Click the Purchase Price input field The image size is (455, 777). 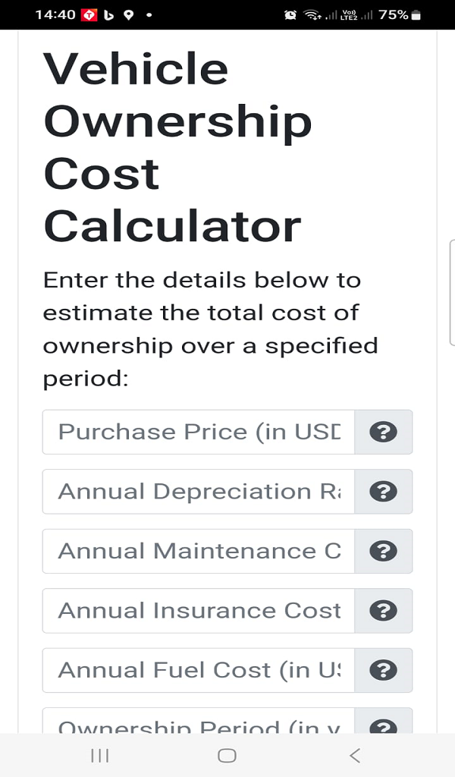[x=197, y=432]
